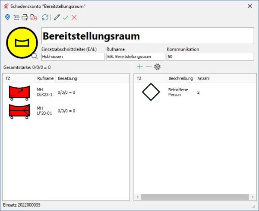Click the Schadenskonto window title icon
This screenshot has height=211, width=259.
click(x=6, y=6)
